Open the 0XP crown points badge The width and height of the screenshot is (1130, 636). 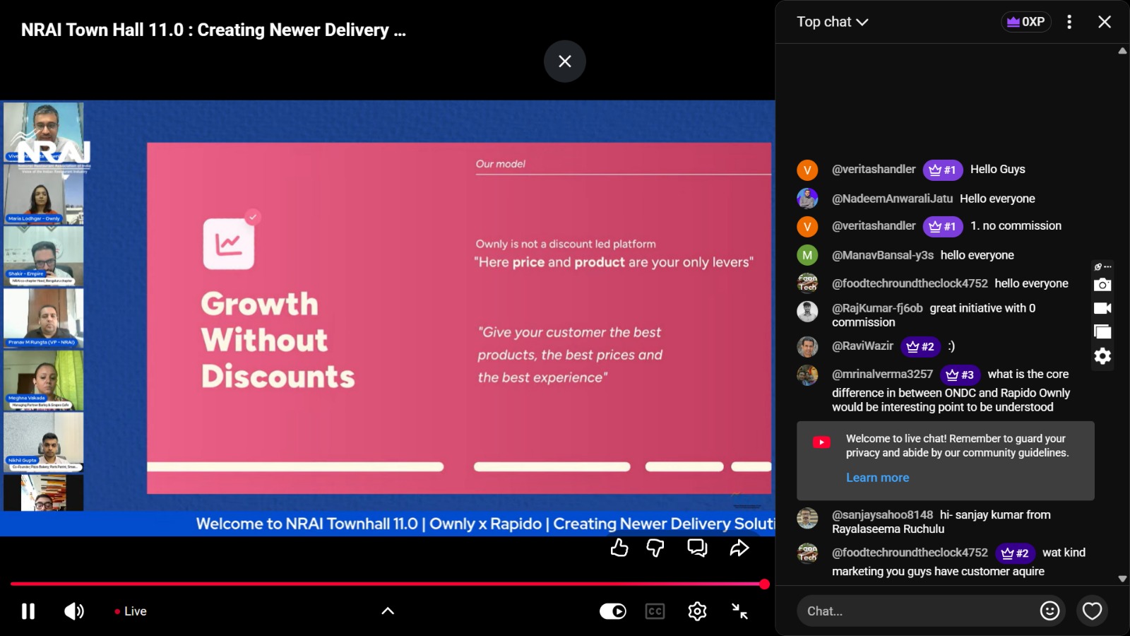(1025, 22)
